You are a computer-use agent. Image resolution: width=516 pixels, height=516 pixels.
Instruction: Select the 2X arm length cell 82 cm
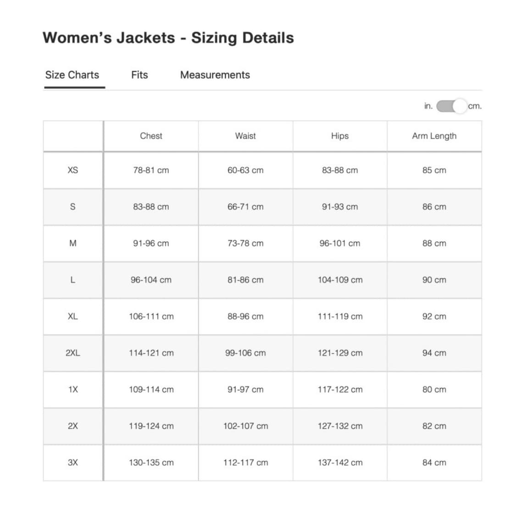click(434, 426)
